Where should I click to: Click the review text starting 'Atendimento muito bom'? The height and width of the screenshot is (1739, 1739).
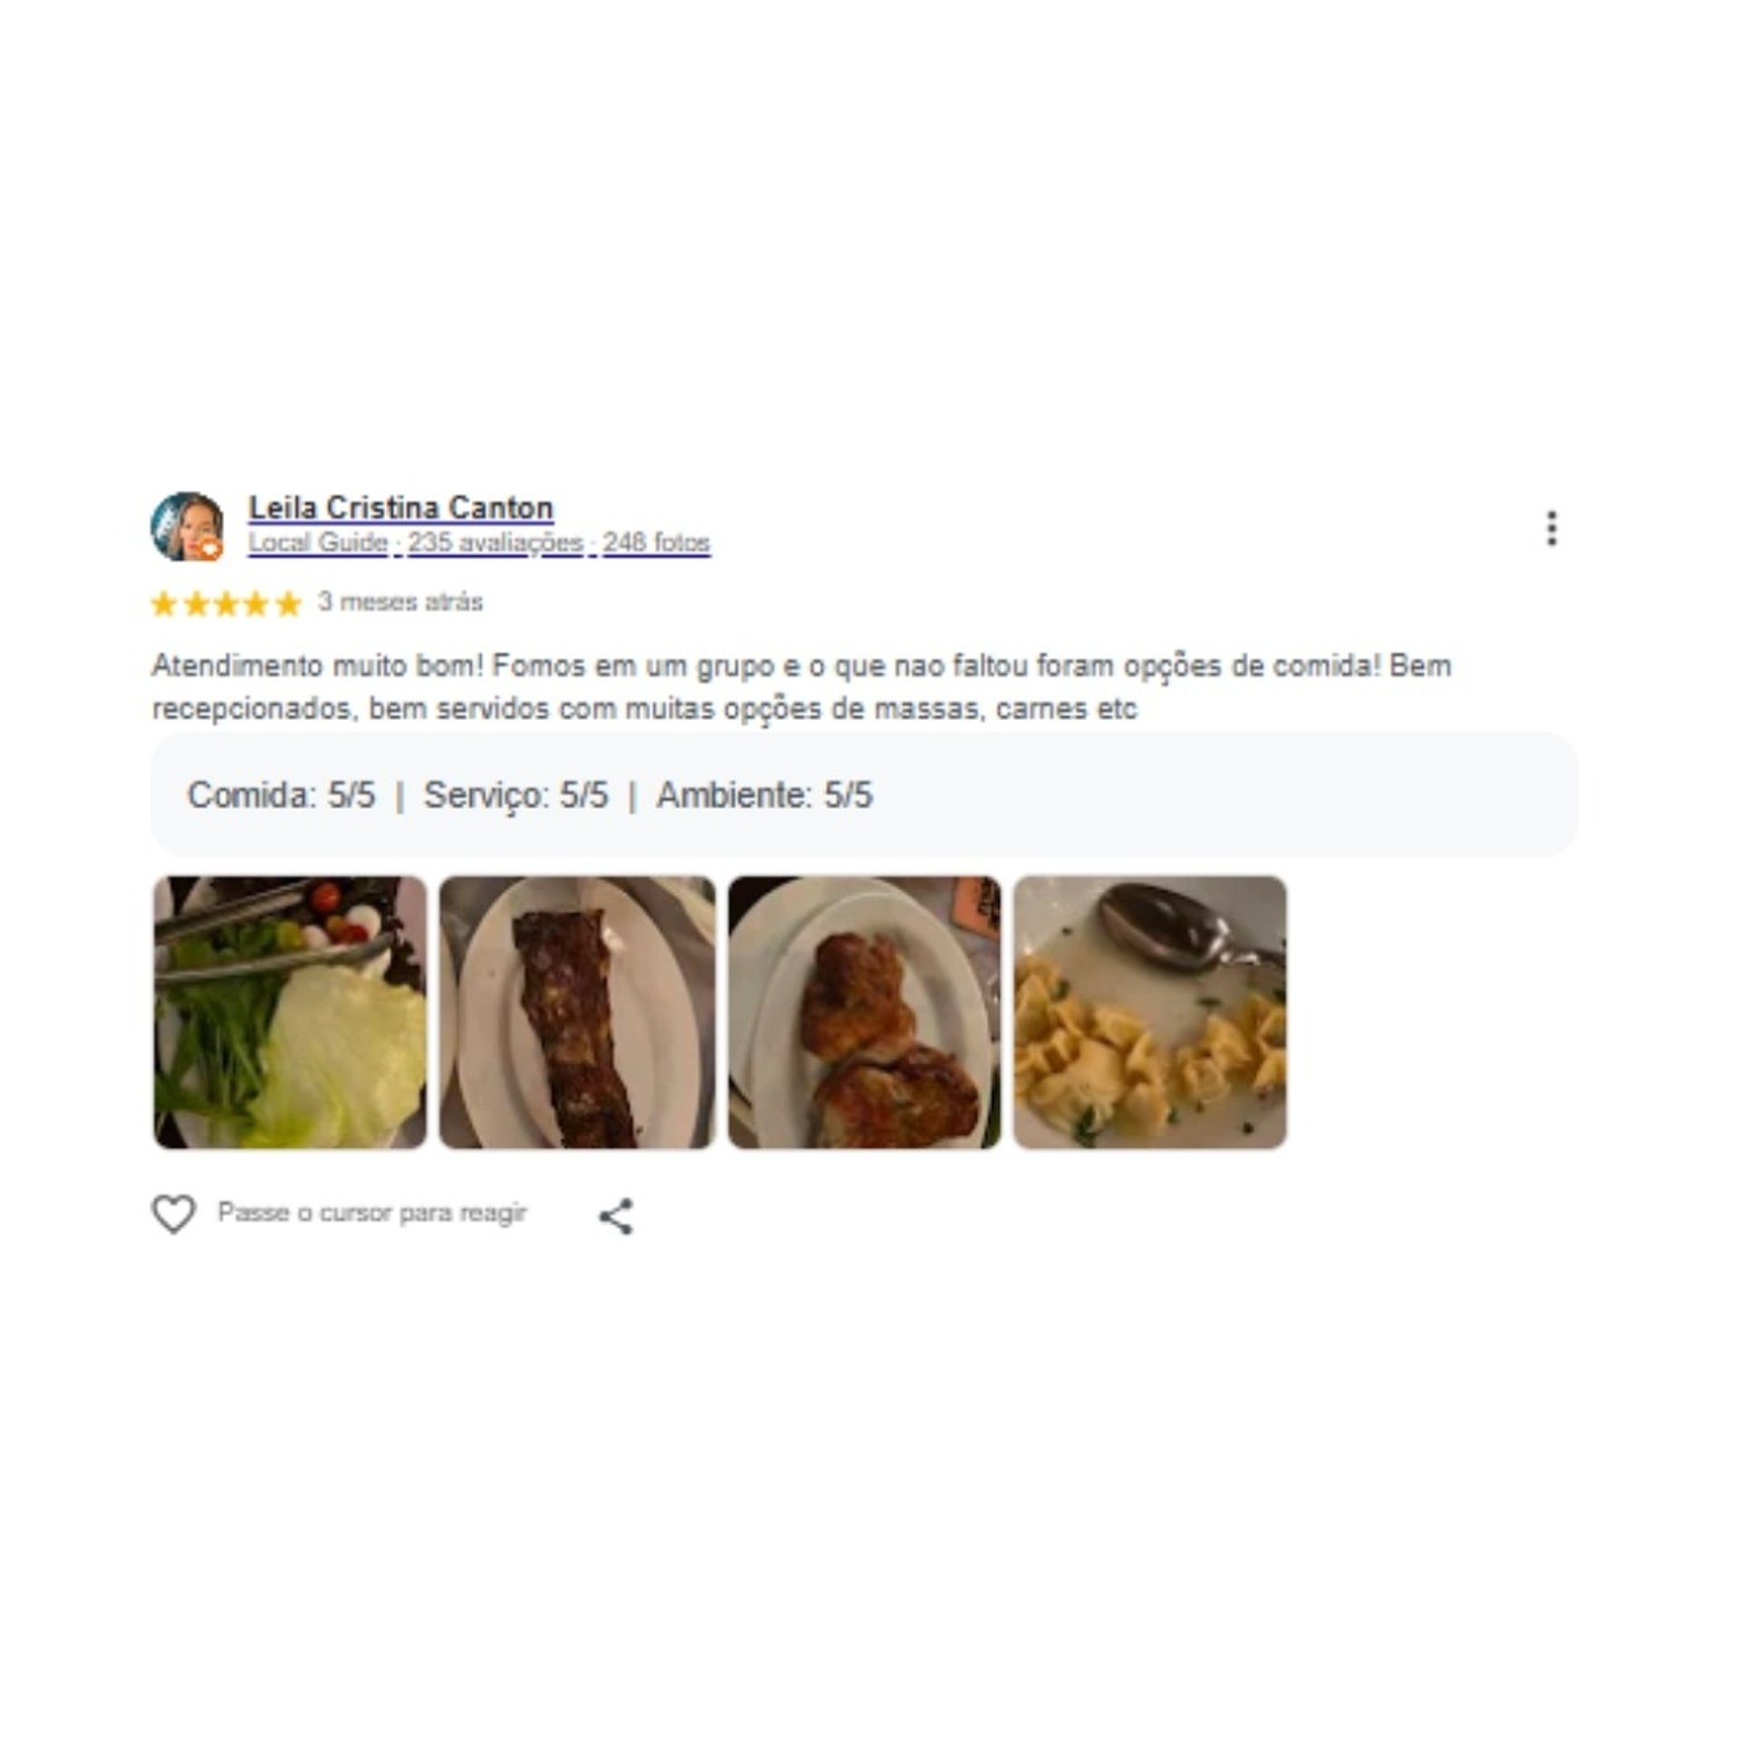pyautogui.click(x=802, y=687)
